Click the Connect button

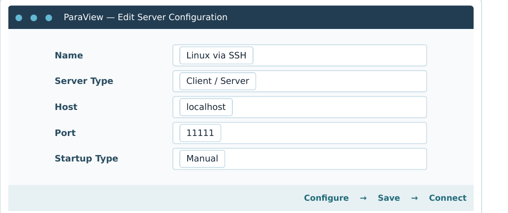pyautogui.click(x=448, y=198)
